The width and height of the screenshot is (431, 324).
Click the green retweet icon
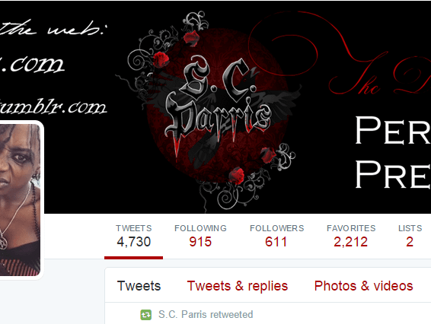145,315
